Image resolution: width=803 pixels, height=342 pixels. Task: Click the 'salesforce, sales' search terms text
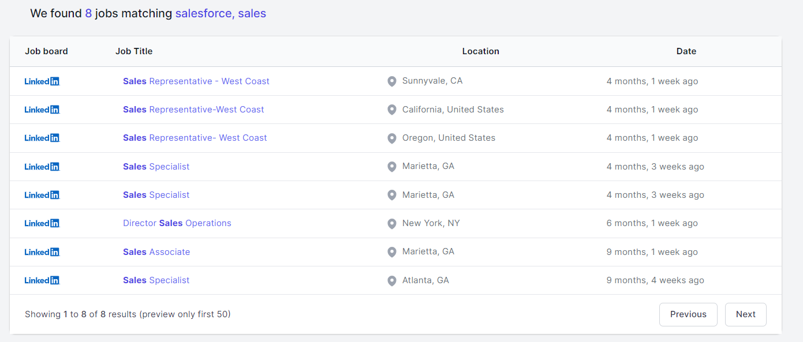(x=221, y=13)
